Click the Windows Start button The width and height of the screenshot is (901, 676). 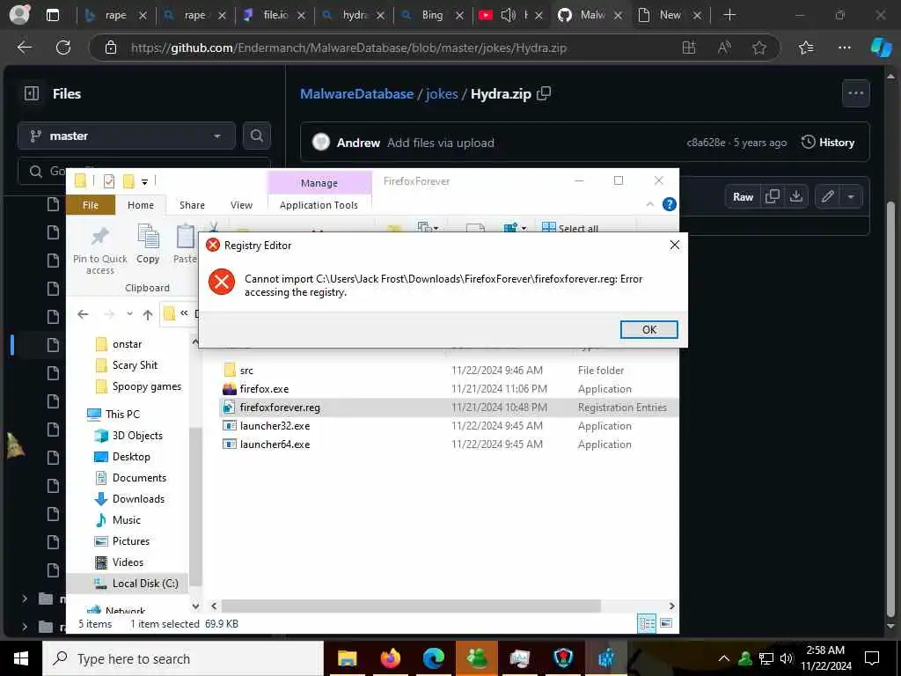coord(21,658)
